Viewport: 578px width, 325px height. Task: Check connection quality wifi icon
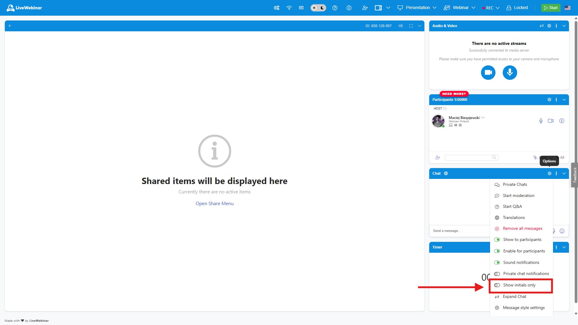[x=289, y=8]
